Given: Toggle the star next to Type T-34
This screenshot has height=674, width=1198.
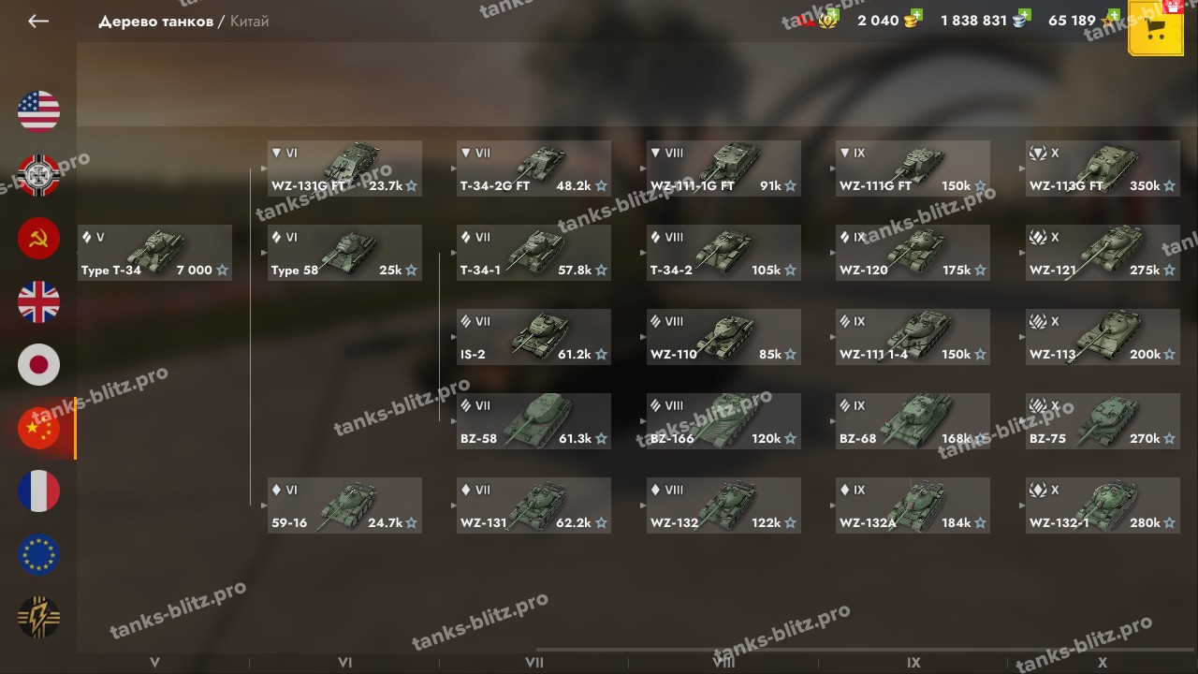Looking at the screenshot, I should [x=222, y=271].
